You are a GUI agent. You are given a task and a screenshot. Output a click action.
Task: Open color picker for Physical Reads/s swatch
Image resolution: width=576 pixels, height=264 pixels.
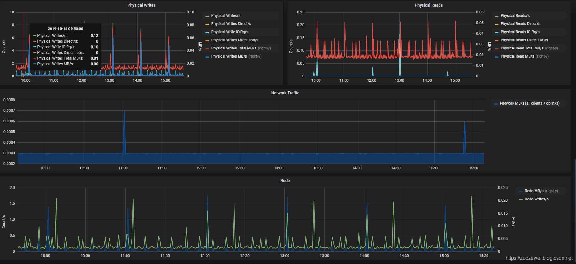497,16
